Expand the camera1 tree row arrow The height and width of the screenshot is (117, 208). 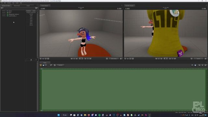4,11
